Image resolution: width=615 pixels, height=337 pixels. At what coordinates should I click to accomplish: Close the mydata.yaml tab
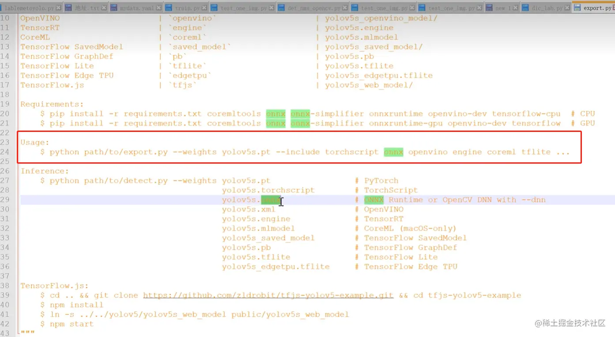[159, 8]
